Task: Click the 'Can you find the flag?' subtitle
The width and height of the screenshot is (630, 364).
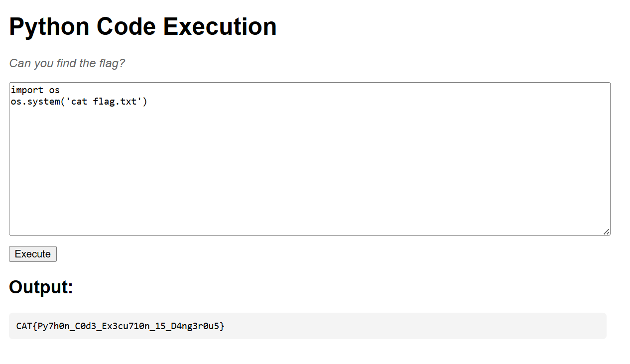Action: 67,63
